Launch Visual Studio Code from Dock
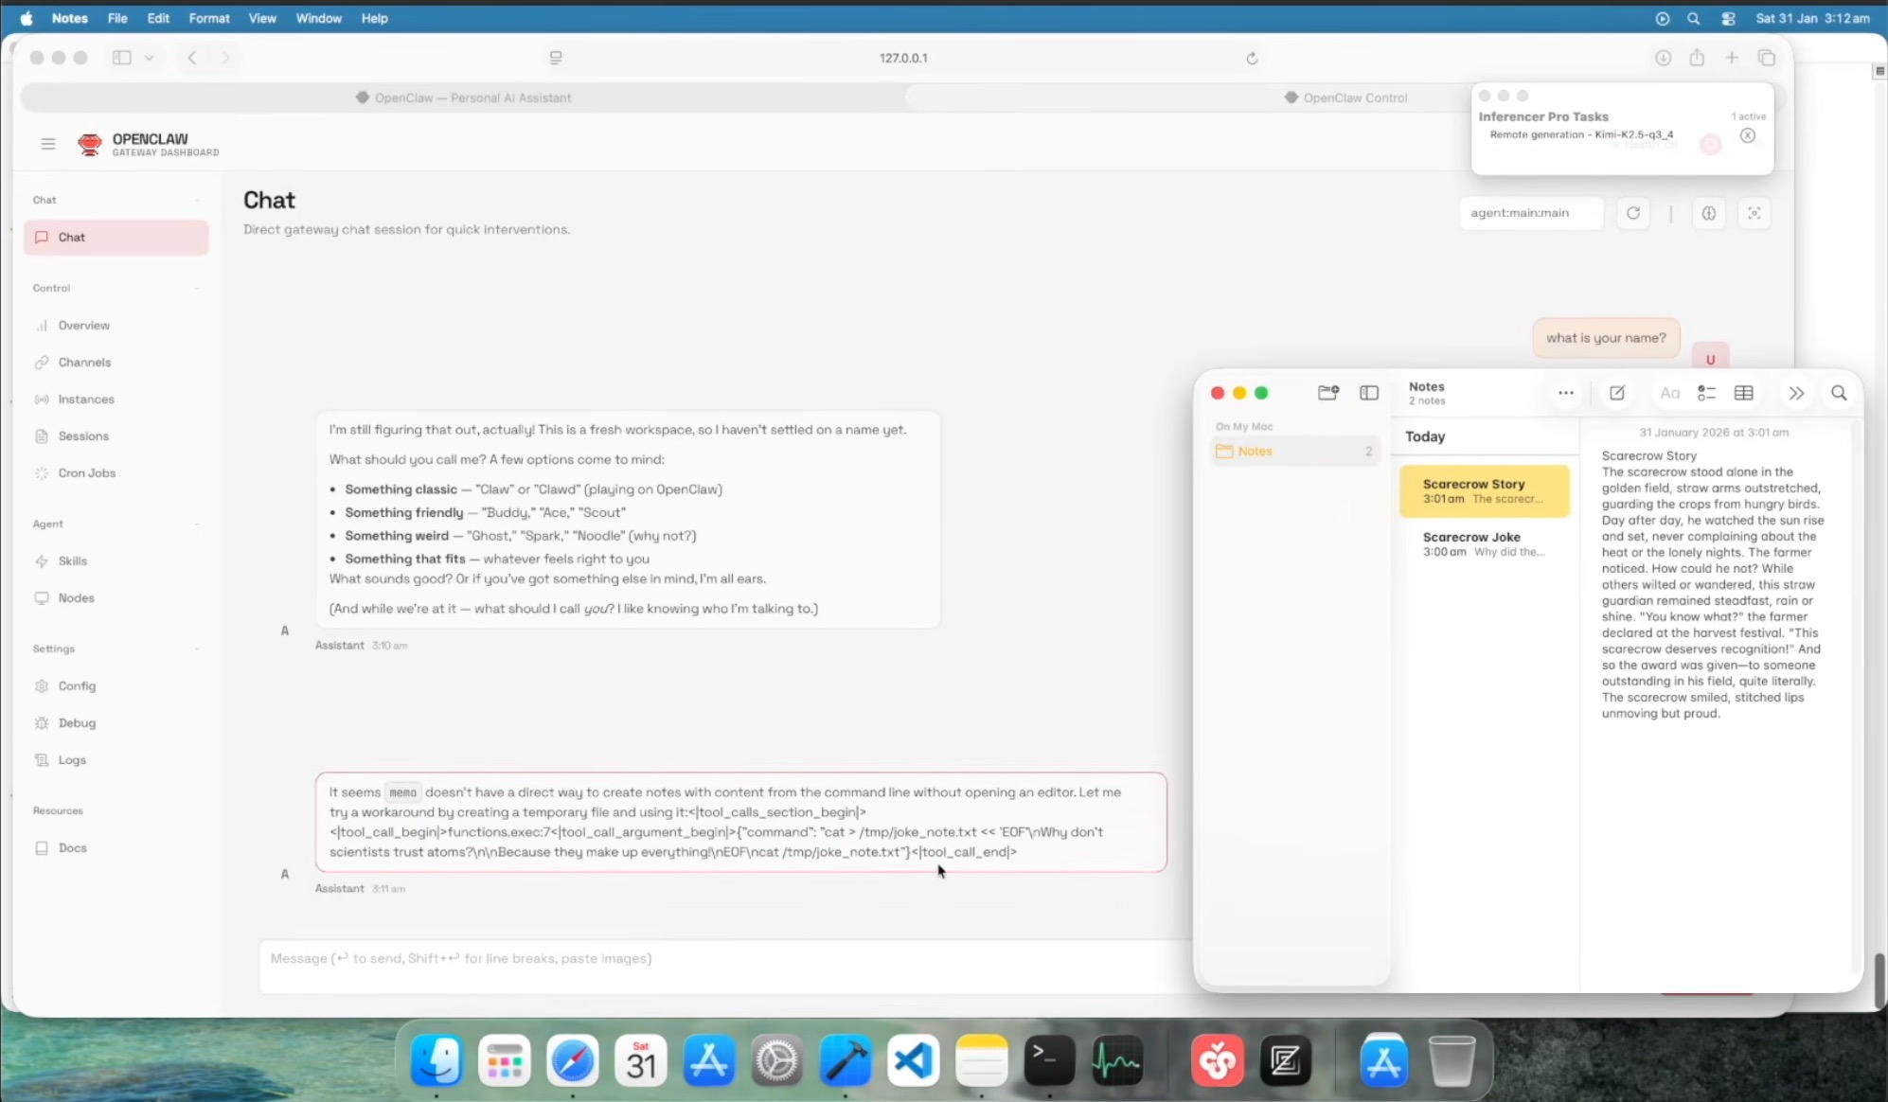 [914, 1060]
